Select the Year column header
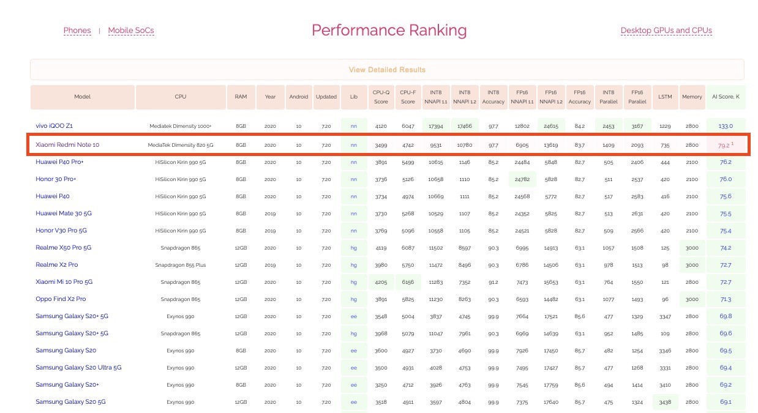Screen dimensions: 758x413 [x=271, y=97]
